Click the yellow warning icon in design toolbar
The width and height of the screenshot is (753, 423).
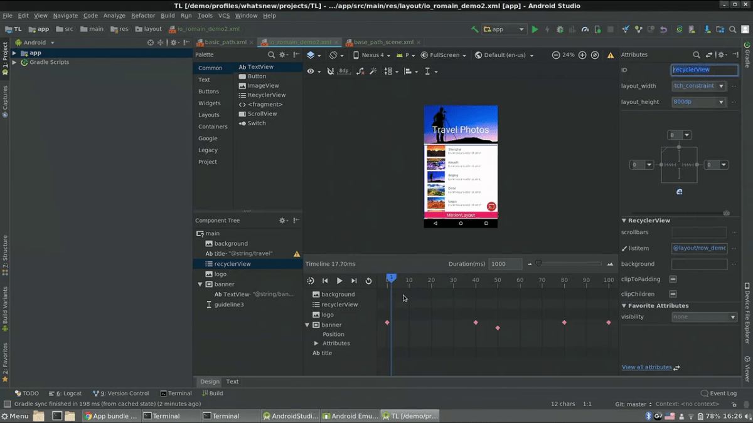tap(611, 55)
